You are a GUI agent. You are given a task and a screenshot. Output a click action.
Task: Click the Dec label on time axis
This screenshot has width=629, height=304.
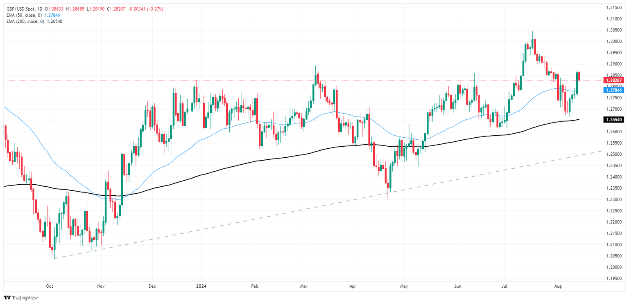[x=151, y=286]
